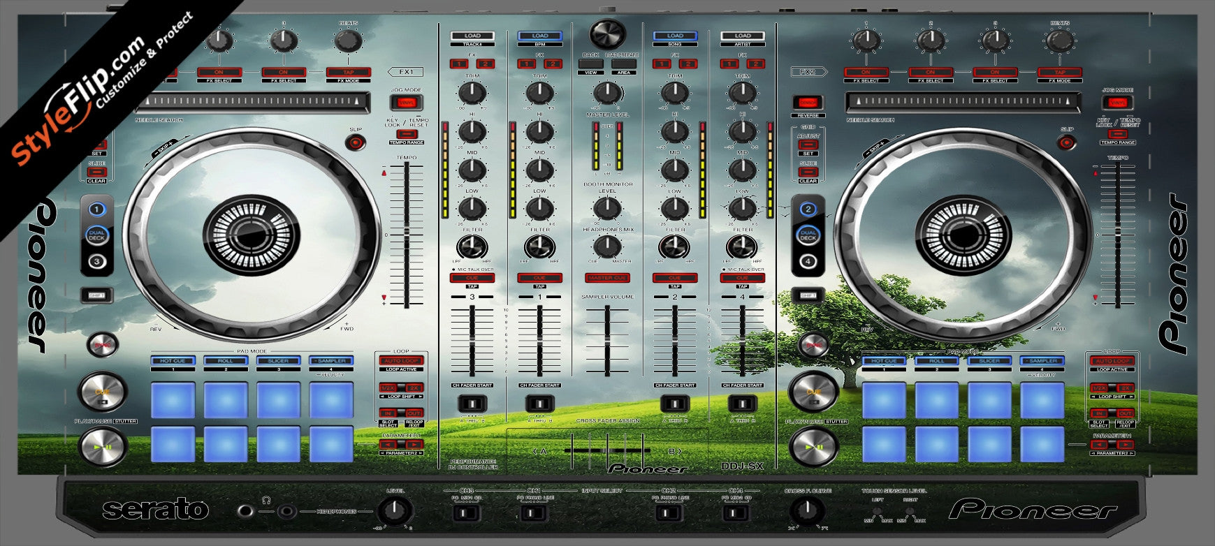Click the browser rotary selector knob
This screenshot has height=546, width=1215.
[607, 33]
